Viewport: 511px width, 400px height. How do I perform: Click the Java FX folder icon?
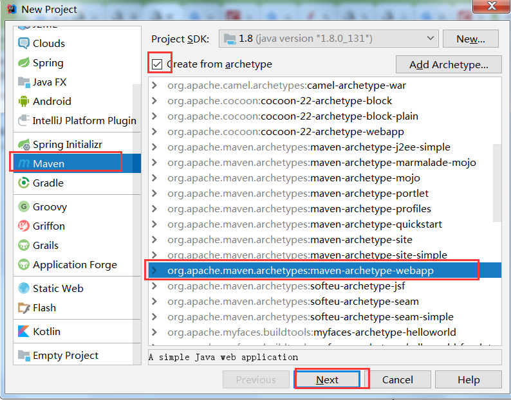tap(23, 82)
